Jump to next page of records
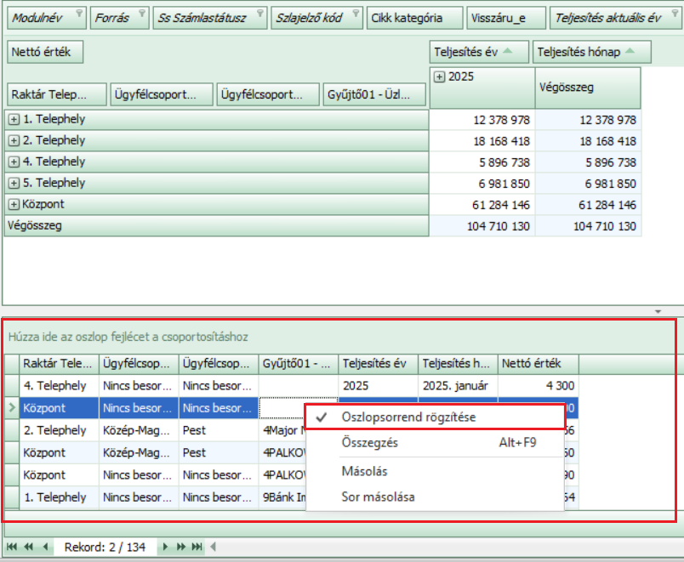This screenshot has height=562, width=684. (x=181, y=547)
